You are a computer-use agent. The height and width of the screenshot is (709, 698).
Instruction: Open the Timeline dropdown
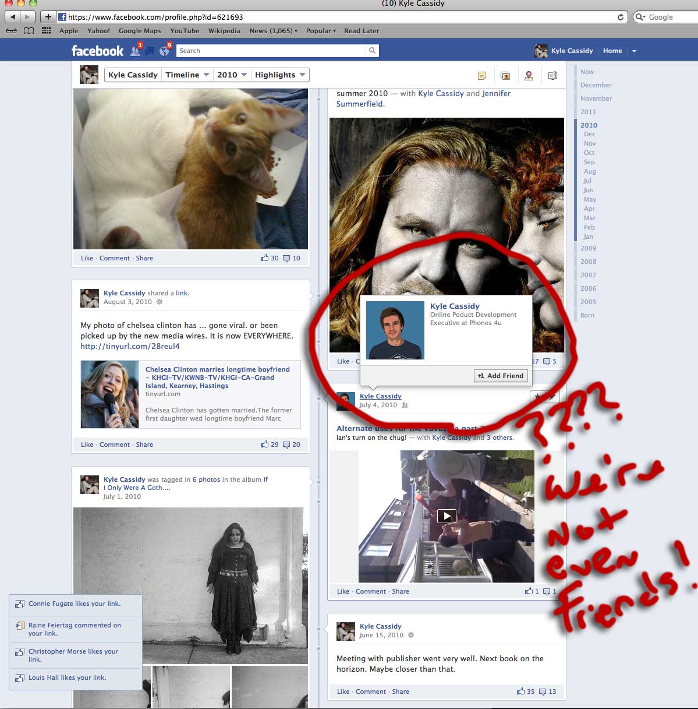click(x=187, y=75)
